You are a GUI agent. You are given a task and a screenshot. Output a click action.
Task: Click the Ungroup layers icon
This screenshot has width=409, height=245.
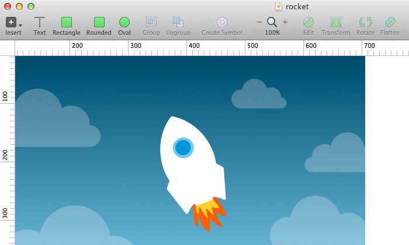click(178, 23)
